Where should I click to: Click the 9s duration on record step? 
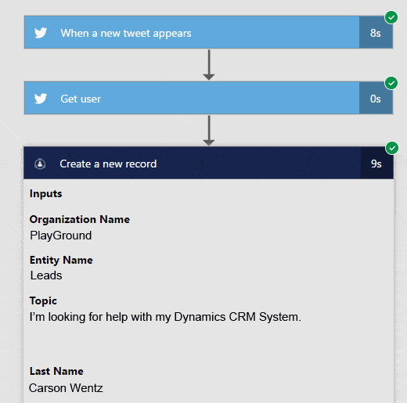(376, 163)
